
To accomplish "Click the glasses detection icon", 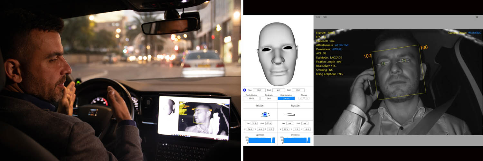I will (304, 98).
